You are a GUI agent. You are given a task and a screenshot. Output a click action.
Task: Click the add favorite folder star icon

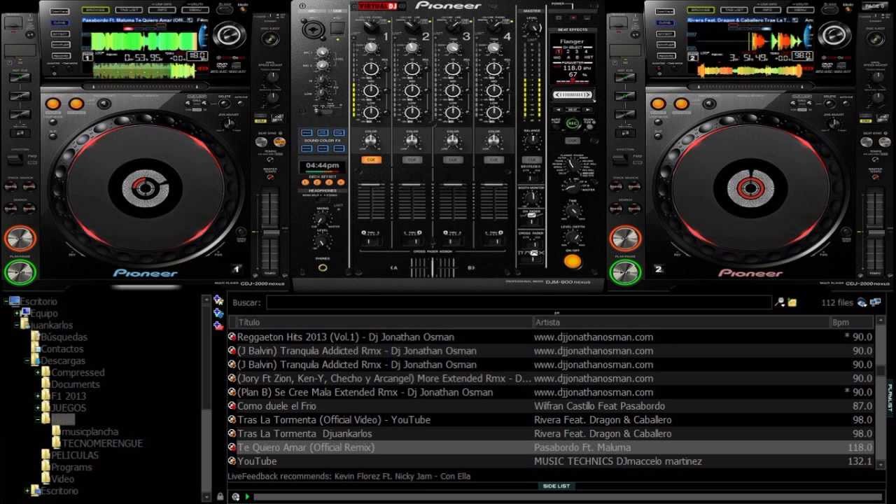click(219, 300)
